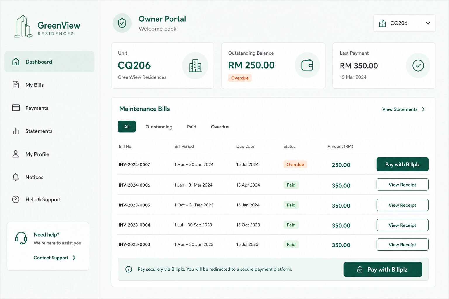
Task: Click Pay with Billplz for INV-2024-0007
Action: click(402, 164)
